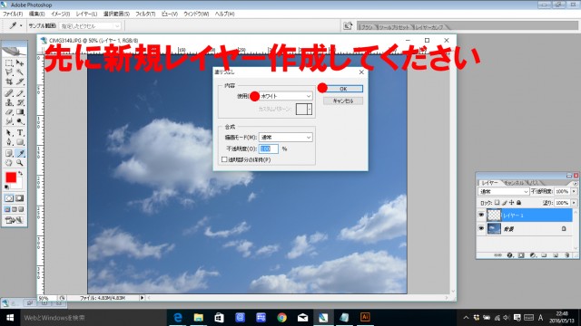Confirm the fill dialog with OK
Screen dimensions: 581x326
pyautogui.click(x=343, y=89)
